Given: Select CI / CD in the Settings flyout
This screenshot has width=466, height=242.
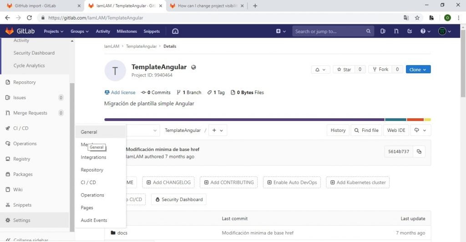Looking at the screenshot, I should pos(101,182).
